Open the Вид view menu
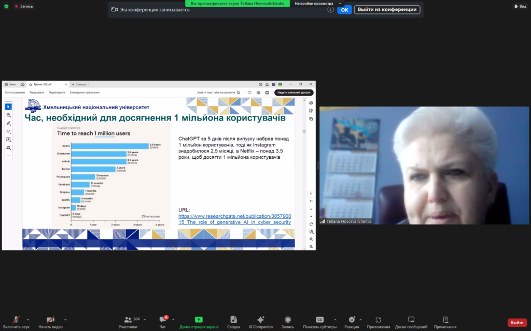This screenshot has width=531, height=331. (x=519, y=6)
